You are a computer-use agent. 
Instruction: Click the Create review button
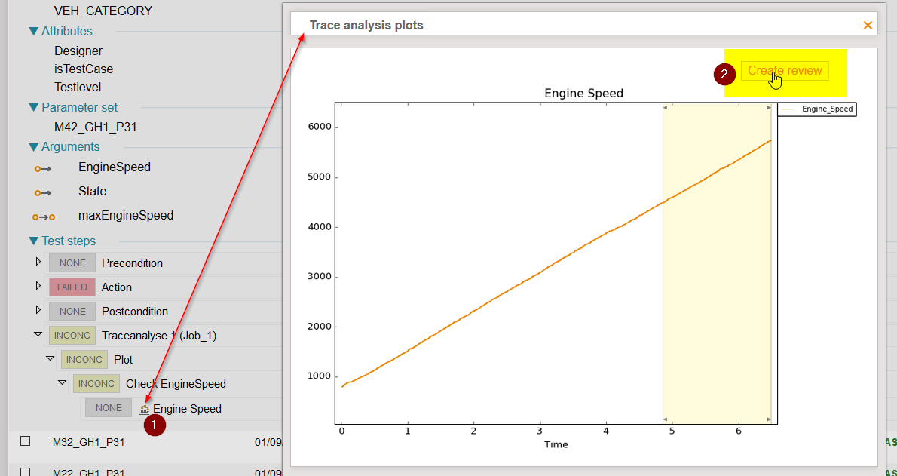tap(785, 71)
